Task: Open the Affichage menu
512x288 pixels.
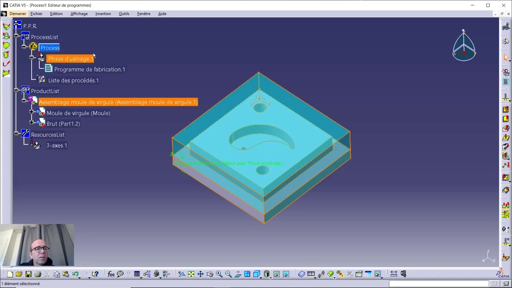Action: [79, 14]
